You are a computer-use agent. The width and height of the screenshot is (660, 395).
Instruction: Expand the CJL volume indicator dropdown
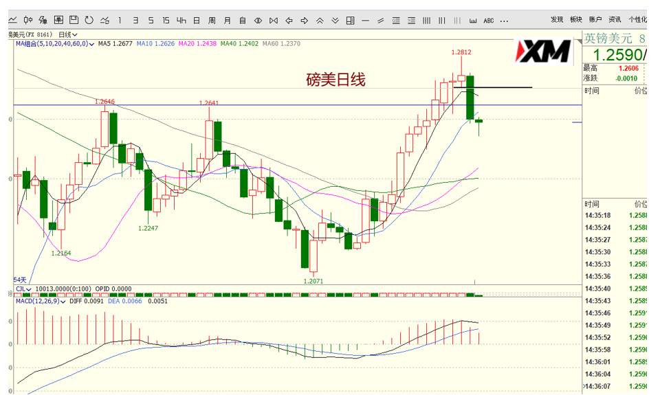click(23, 289)
